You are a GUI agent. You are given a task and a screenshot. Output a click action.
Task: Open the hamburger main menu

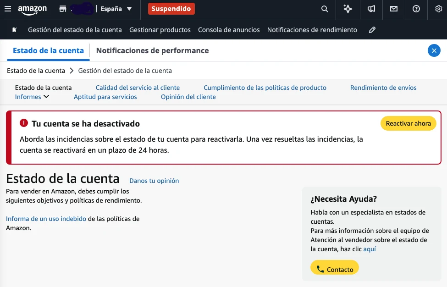(x=8, y=9)
